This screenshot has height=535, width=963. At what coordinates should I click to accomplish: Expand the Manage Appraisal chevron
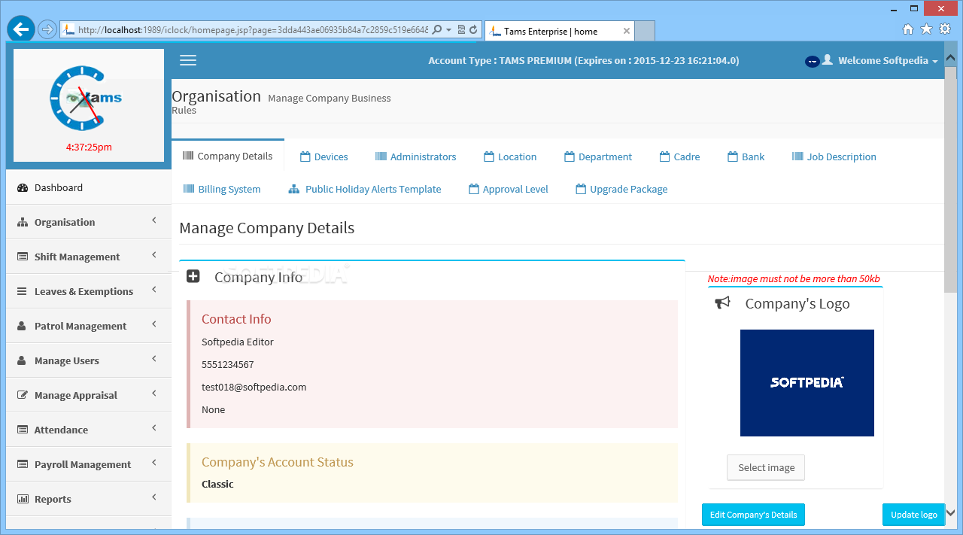(x=153, y=394)
